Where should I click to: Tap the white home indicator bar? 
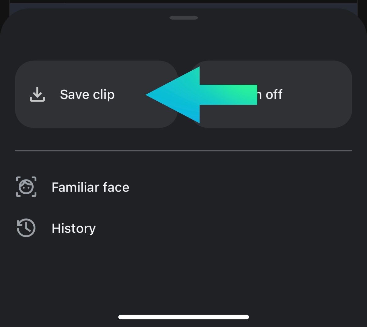tap(183, 317)
